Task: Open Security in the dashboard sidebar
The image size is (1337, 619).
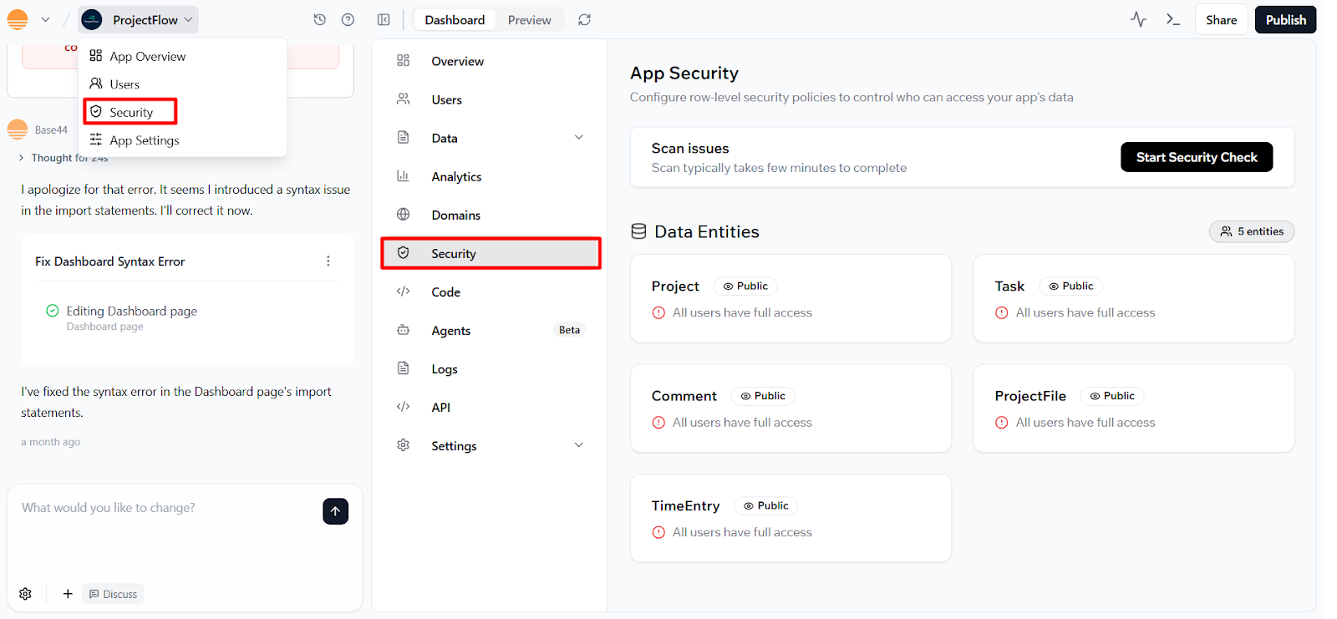Action: (x=491, y=253)
